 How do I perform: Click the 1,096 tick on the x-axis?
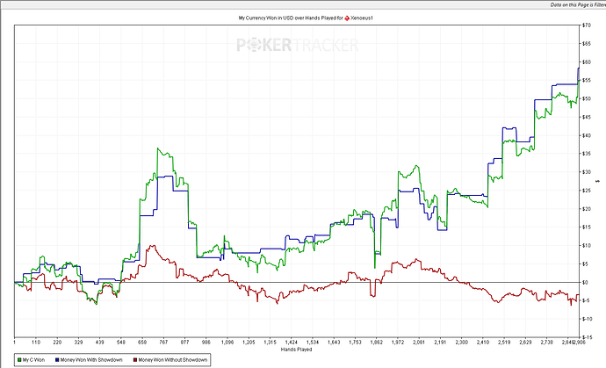[227, 342]
